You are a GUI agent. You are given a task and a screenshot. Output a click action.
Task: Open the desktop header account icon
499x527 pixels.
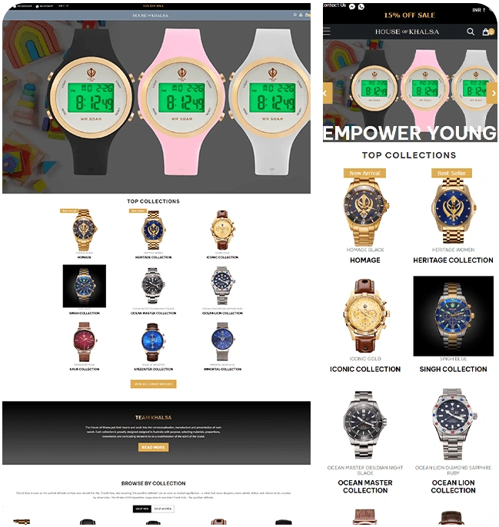[301, 15]
